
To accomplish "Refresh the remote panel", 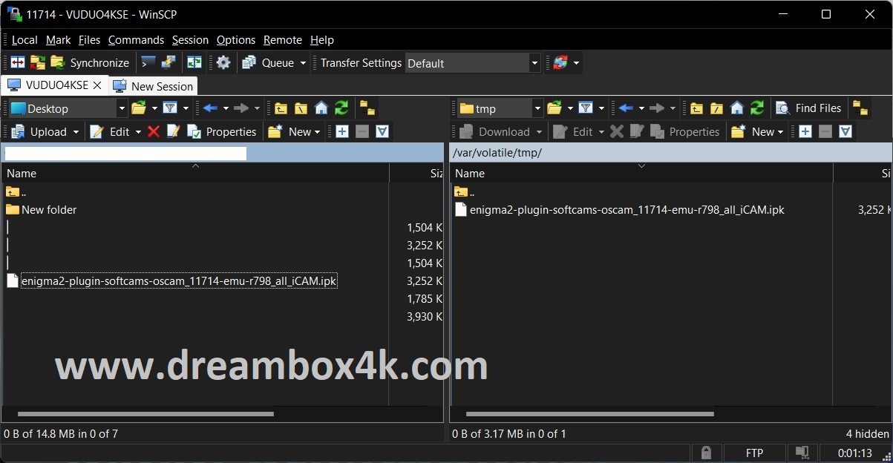I will pos(757,108).
